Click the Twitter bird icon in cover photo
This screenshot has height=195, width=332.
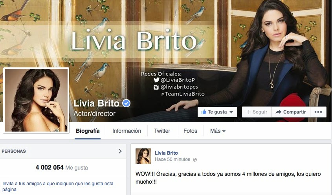156,80
